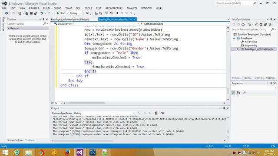The image size is (278, 156).
Task: Select App.config in Solution Explorer
Action: click(251, 45)
